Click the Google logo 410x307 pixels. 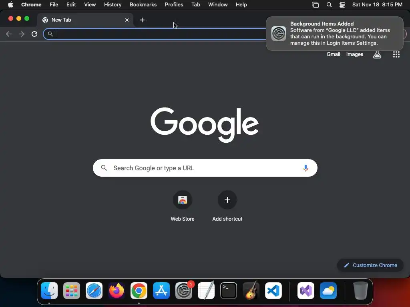[x=205, y=125]
